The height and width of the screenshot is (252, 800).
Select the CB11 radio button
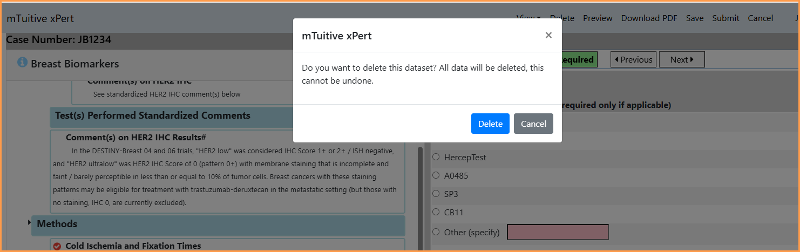tap(436, 212)
